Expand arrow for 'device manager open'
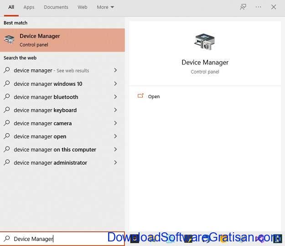Viewport: 285px width, 246px height. point(115,136)
